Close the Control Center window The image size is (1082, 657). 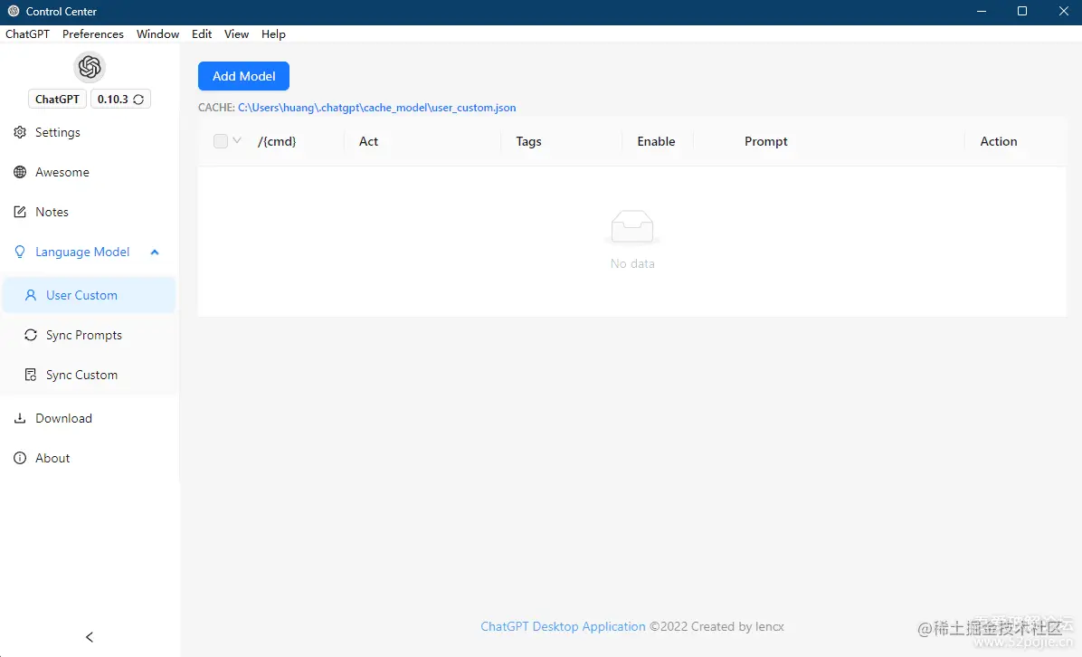tap(1063, 12)
